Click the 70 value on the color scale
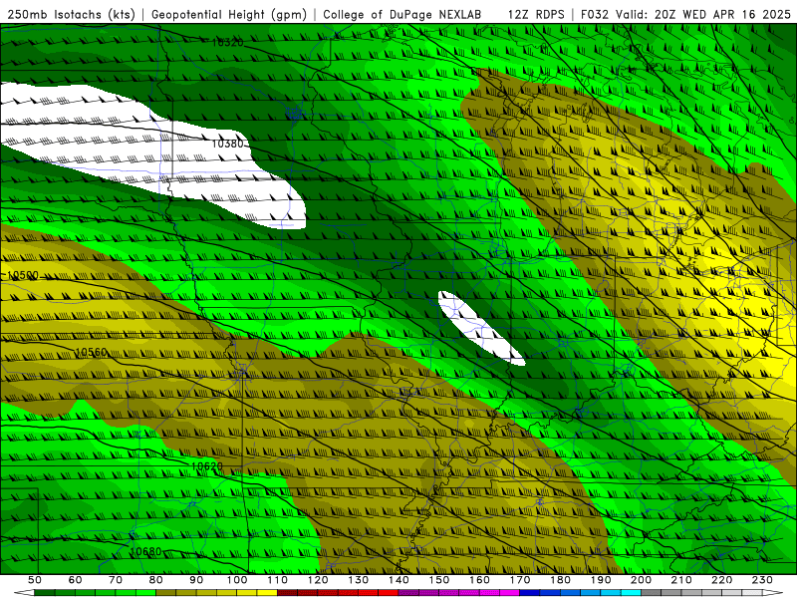The image size is (797, 598). click(116, 580)
